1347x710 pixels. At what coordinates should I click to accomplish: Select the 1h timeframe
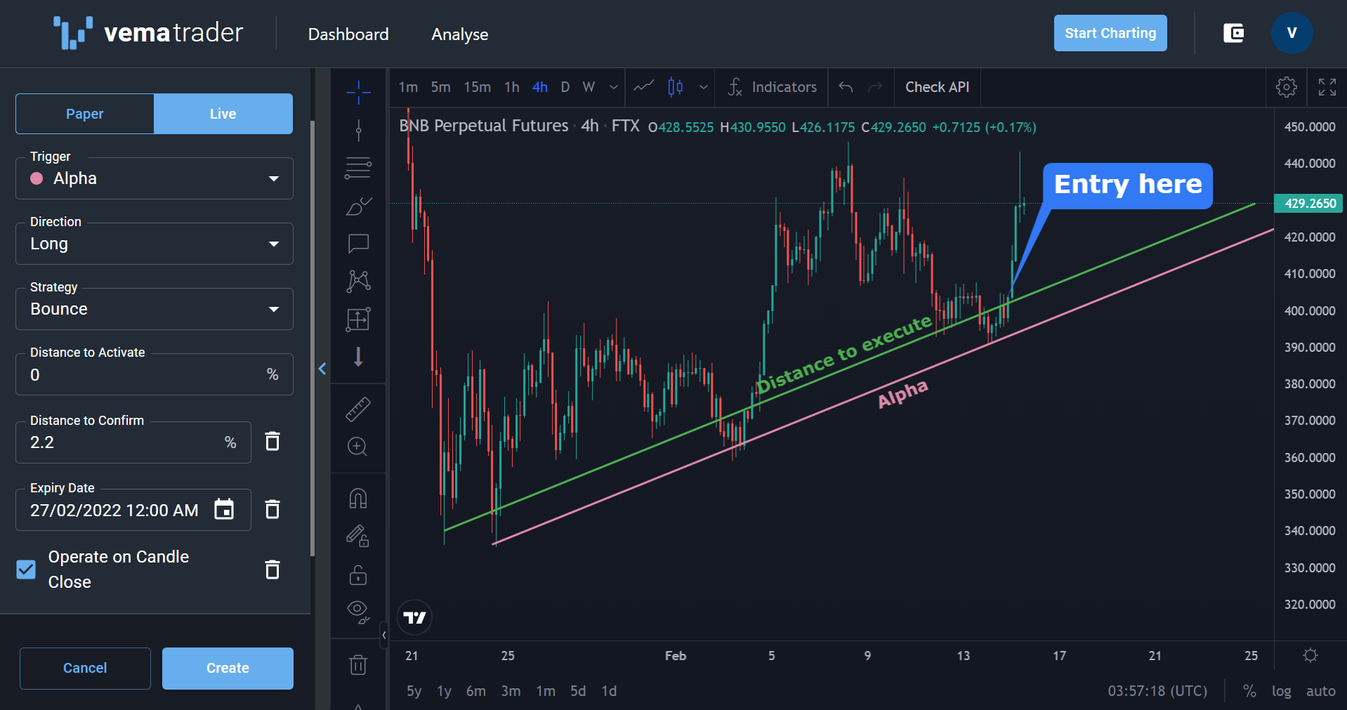point(512,87)
